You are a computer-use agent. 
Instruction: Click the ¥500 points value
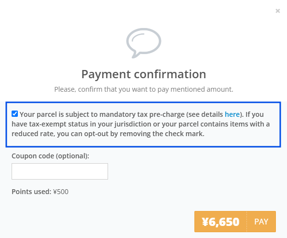point(61,192)
